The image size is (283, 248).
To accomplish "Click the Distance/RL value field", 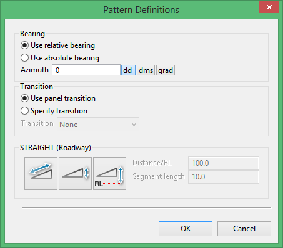I will [224, 163].
